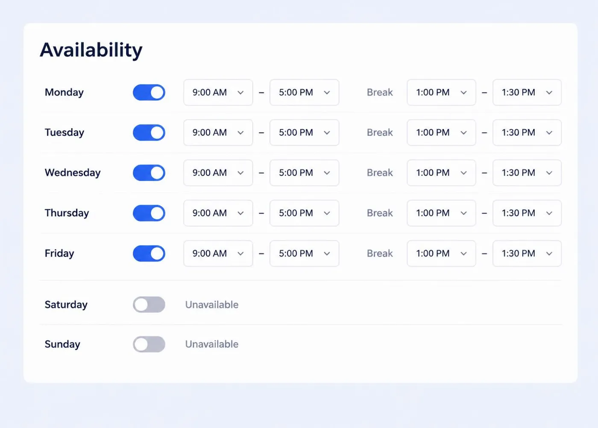
Task: Open Wednesday break start 1:00 PM selector
Action: click(441, 173)
